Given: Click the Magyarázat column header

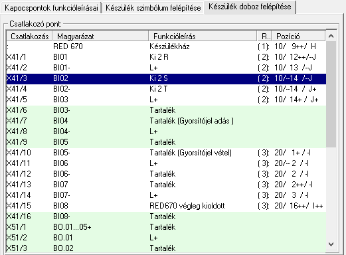Looking at the screenshot, I should pos(100,36).
